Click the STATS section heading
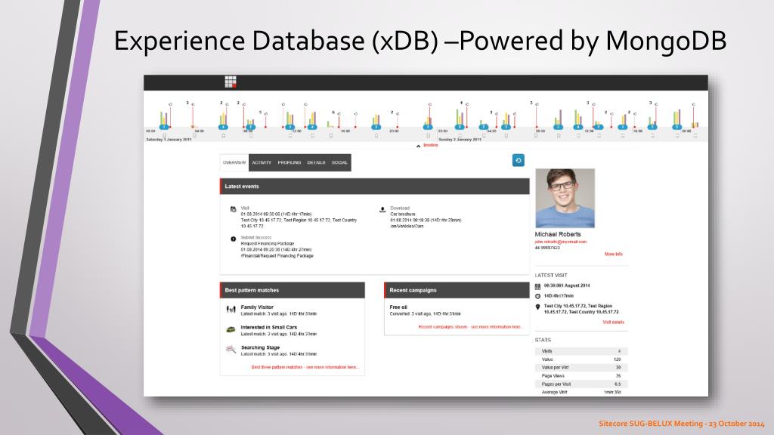Viewport: 774px width, 435px height. coord(543,340)
